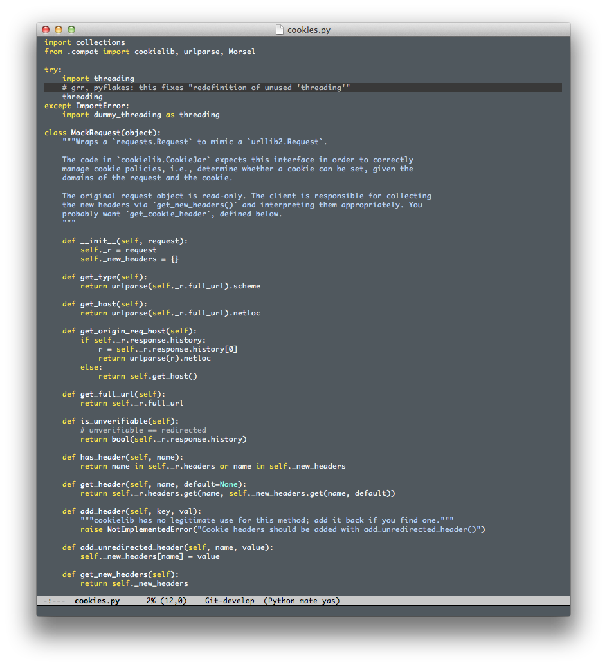Click the 'def get_host(self):' line
Viewport: 607px width, 667px height.
(x=105, y=304)
